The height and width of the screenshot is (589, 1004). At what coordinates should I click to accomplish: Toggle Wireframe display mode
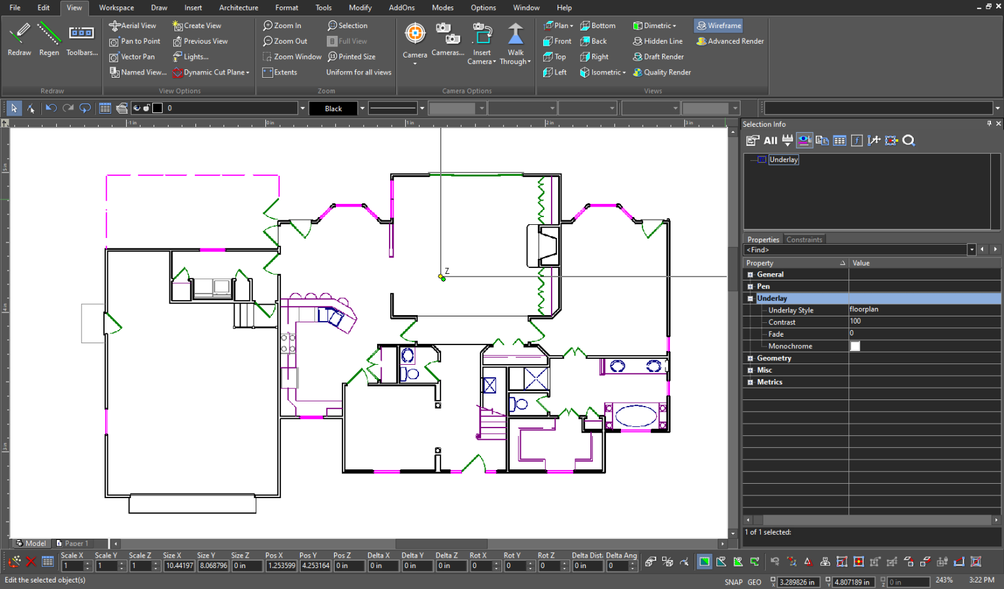coord(718,25)
